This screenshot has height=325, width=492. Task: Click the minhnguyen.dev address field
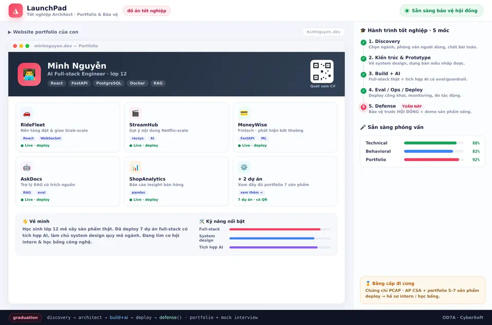tap(323, 32)
